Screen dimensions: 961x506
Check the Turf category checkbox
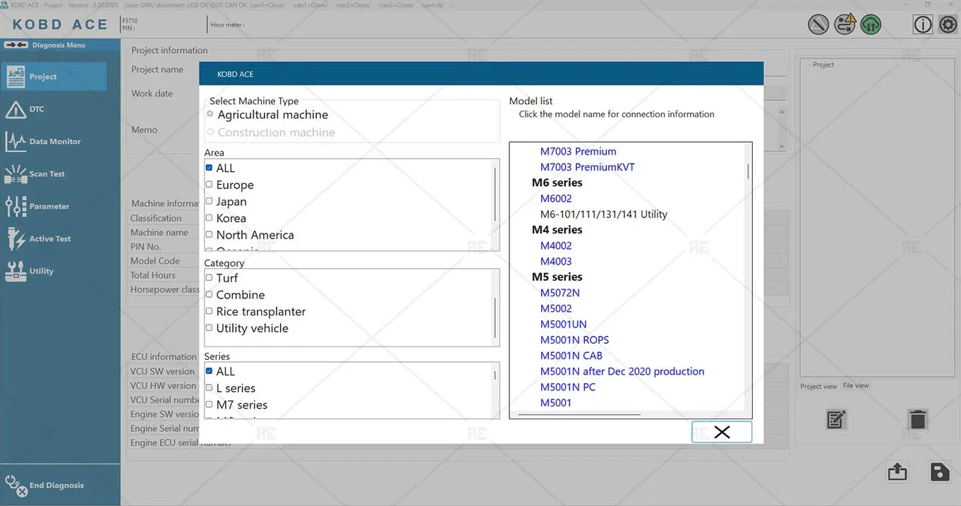(209, 278)
